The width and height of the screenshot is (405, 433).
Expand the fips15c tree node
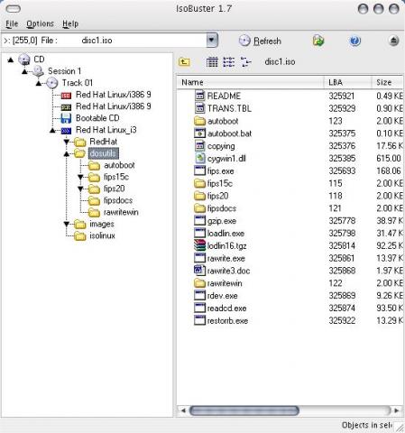click(x=80, y=178)
